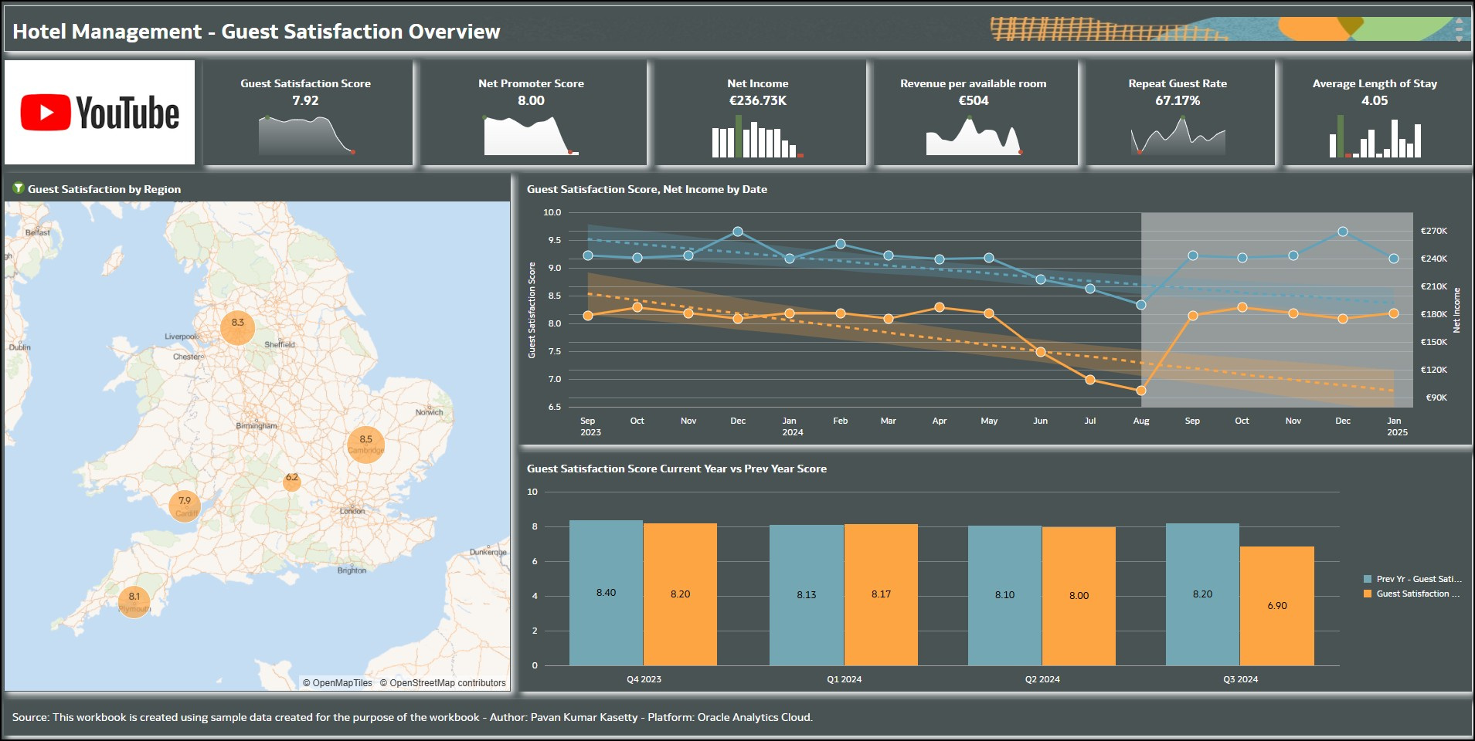Select the blue data point at Feb 2024

click(841, 244)
